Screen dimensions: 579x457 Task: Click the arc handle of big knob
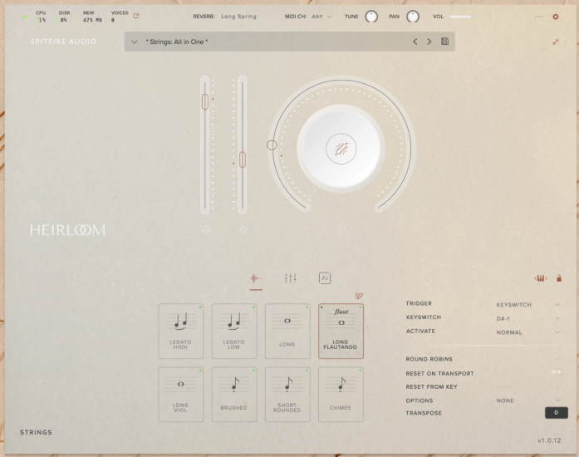(272, 145)
